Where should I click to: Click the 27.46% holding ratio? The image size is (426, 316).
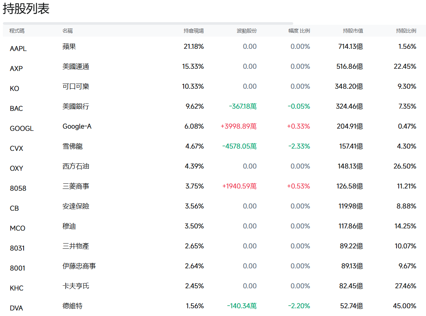[406, 286]
